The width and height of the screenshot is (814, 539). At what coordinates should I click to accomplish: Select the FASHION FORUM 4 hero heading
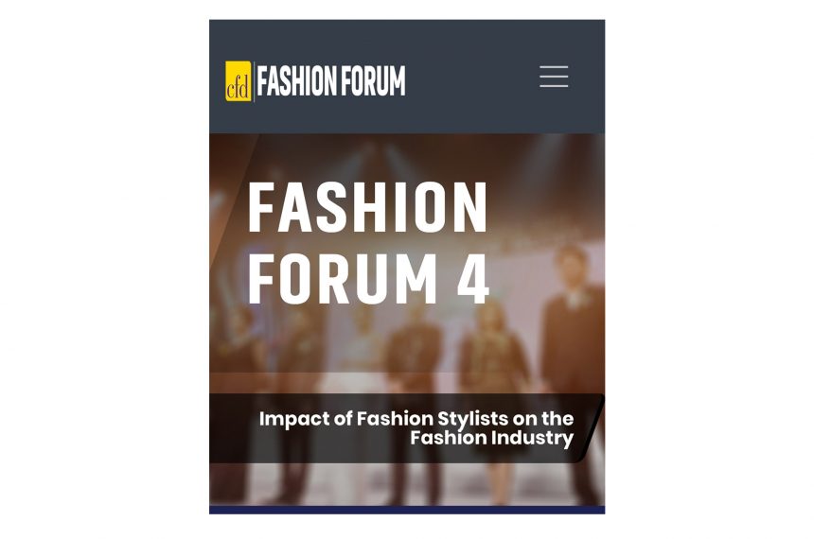pyautogui.click(x=368, y=243)
